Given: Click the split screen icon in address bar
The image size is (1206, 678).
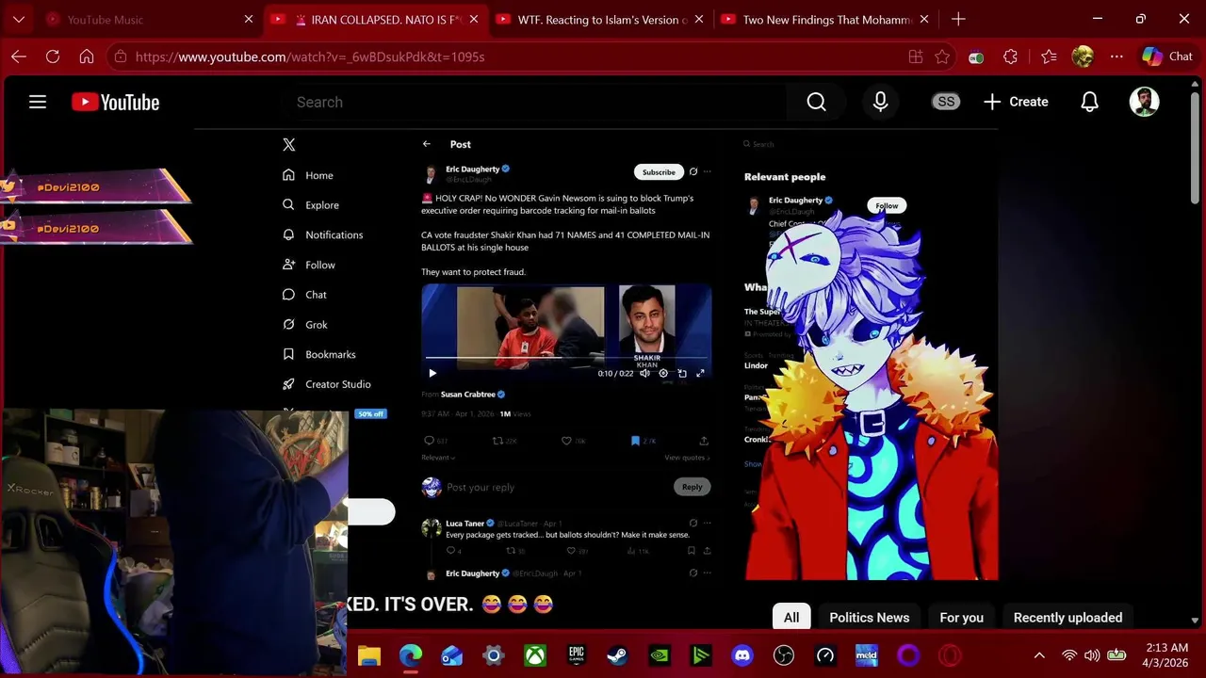Looking at the screenshot, I should pyautogui.click(x=915, y=56).
